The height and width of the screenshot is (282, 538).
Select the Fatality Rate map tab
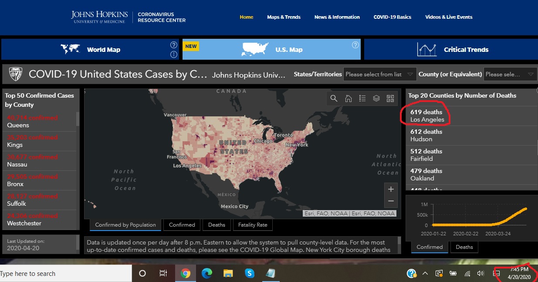point(253,225)
